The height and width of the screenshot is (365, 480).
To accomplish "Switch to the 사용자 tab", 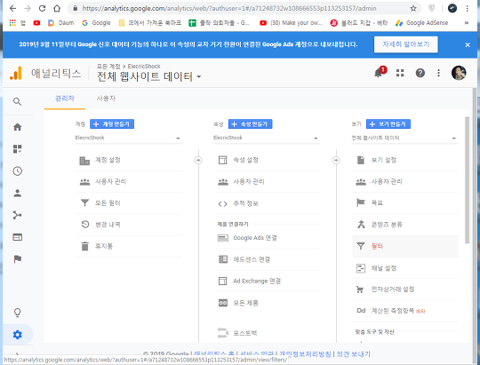I will pos(106,99).
